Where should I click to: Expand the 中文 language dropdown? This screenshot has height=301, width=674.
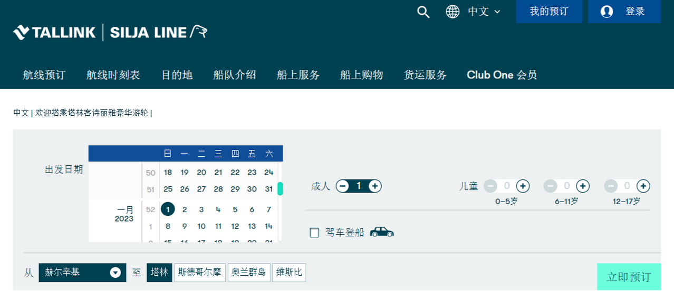[484, 12]
